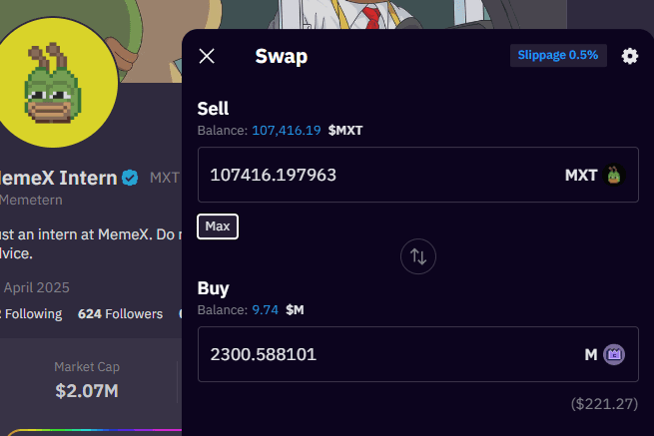The width and height of the screenshot is (654, 436).
Task: Focus the Sell amount input field
Action: point(379,176)
